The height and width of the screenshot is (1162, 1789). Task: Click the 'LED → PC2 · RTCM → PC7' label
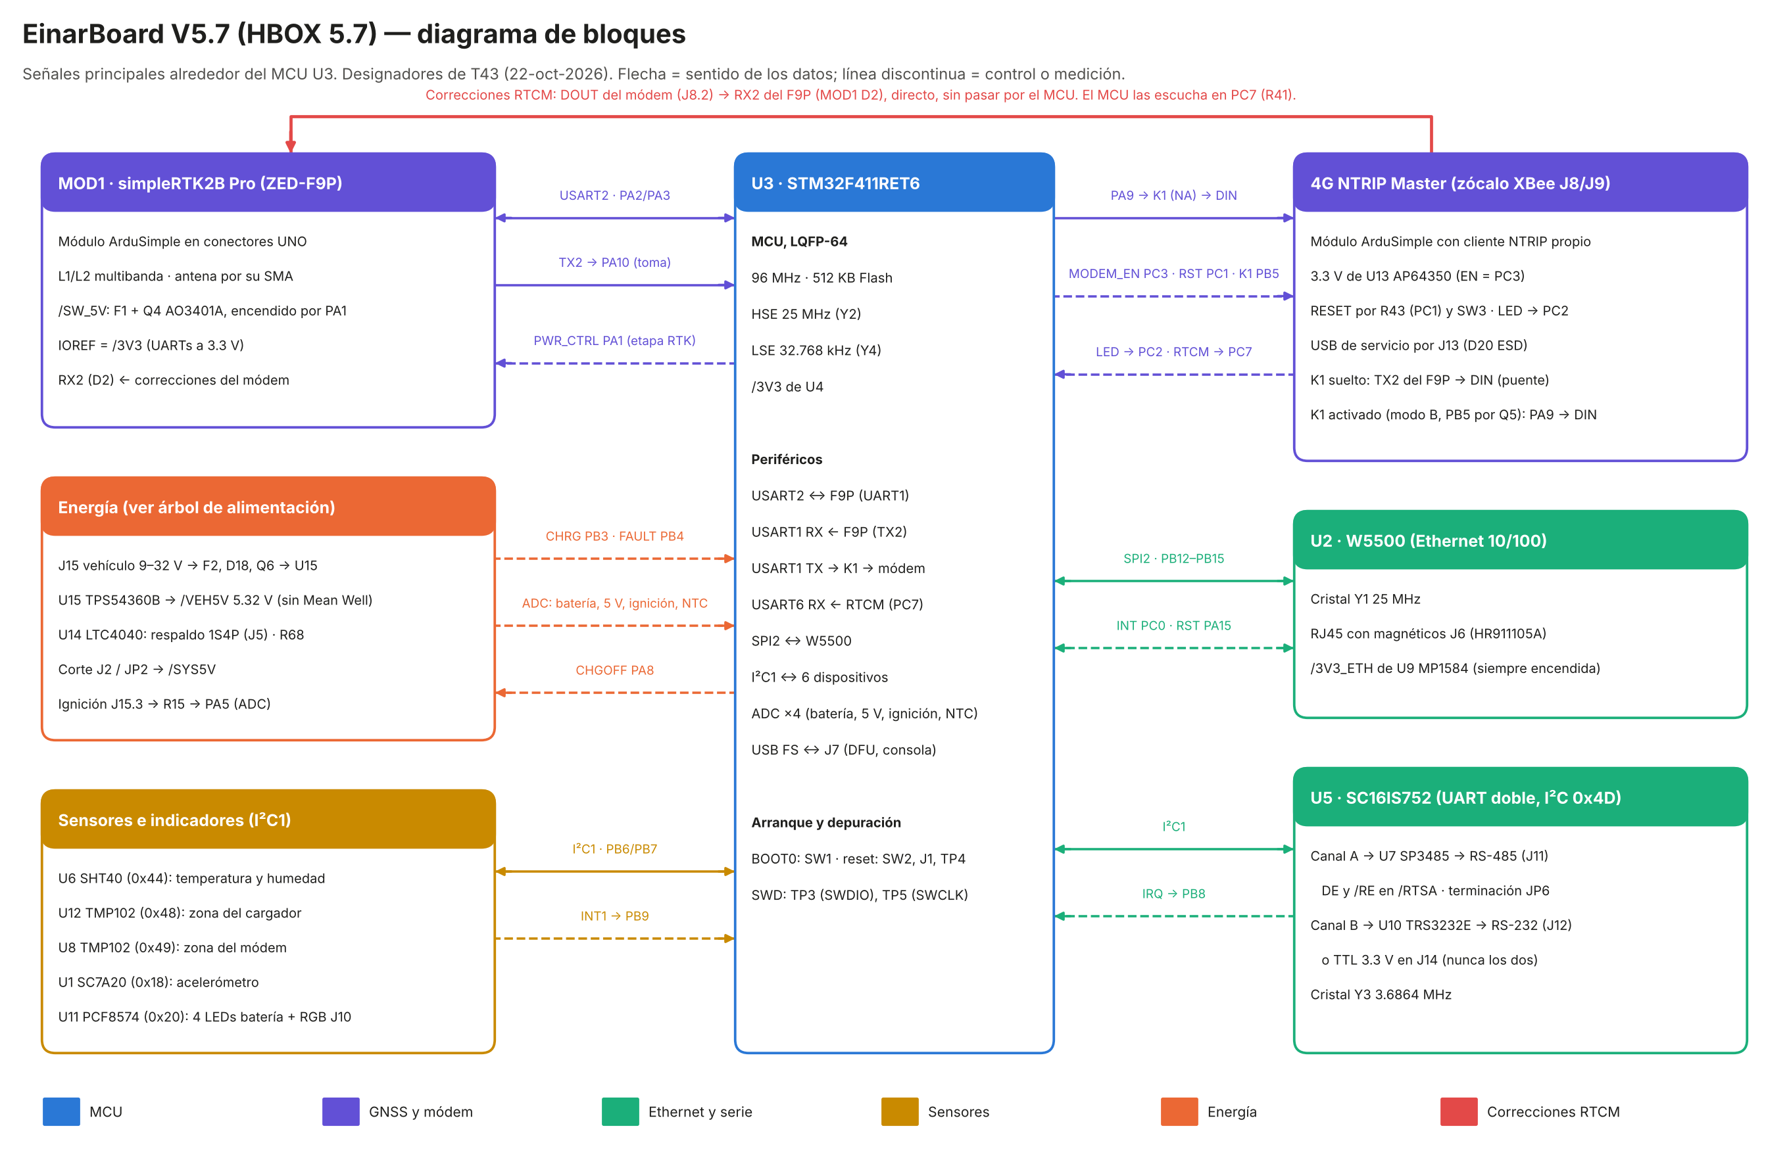click(x=1173, y=352)
